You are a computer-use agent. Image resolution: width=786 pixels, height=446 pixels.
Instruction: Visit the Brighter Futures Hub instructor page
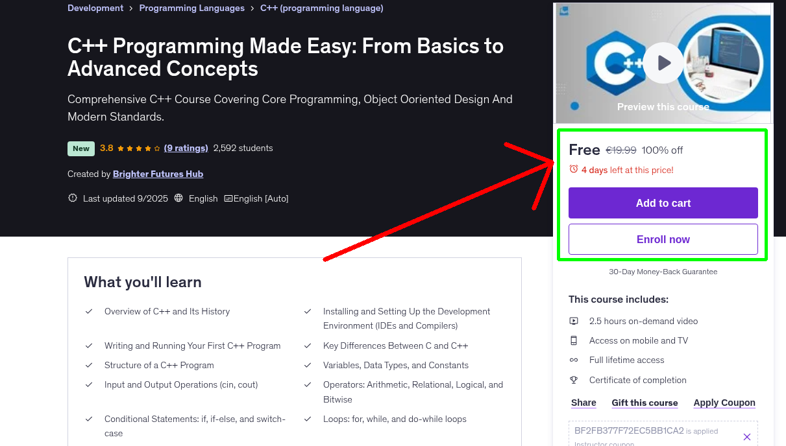pos(158,173)
